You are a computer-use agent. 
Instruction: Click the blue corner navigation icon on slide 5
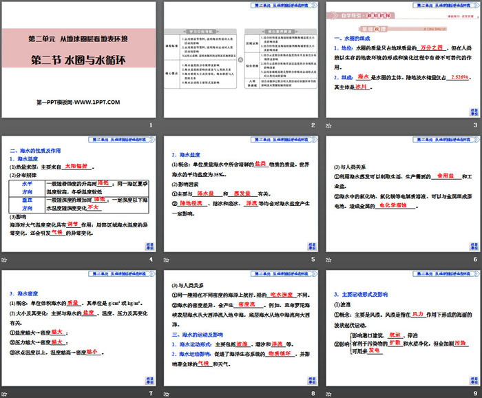point(312,247)
